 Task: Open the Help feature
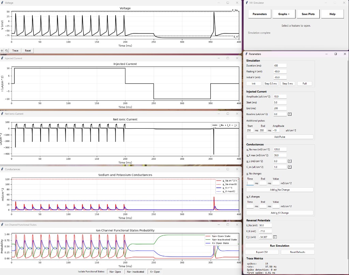(x=332, y=14)
